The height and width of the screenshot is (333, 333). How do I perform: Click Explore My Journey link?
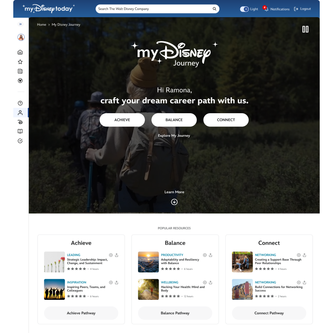point(174,136)
